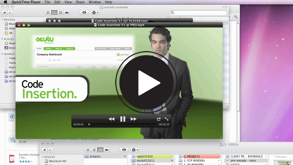Click the Finder search field

[x=199, y=12]
